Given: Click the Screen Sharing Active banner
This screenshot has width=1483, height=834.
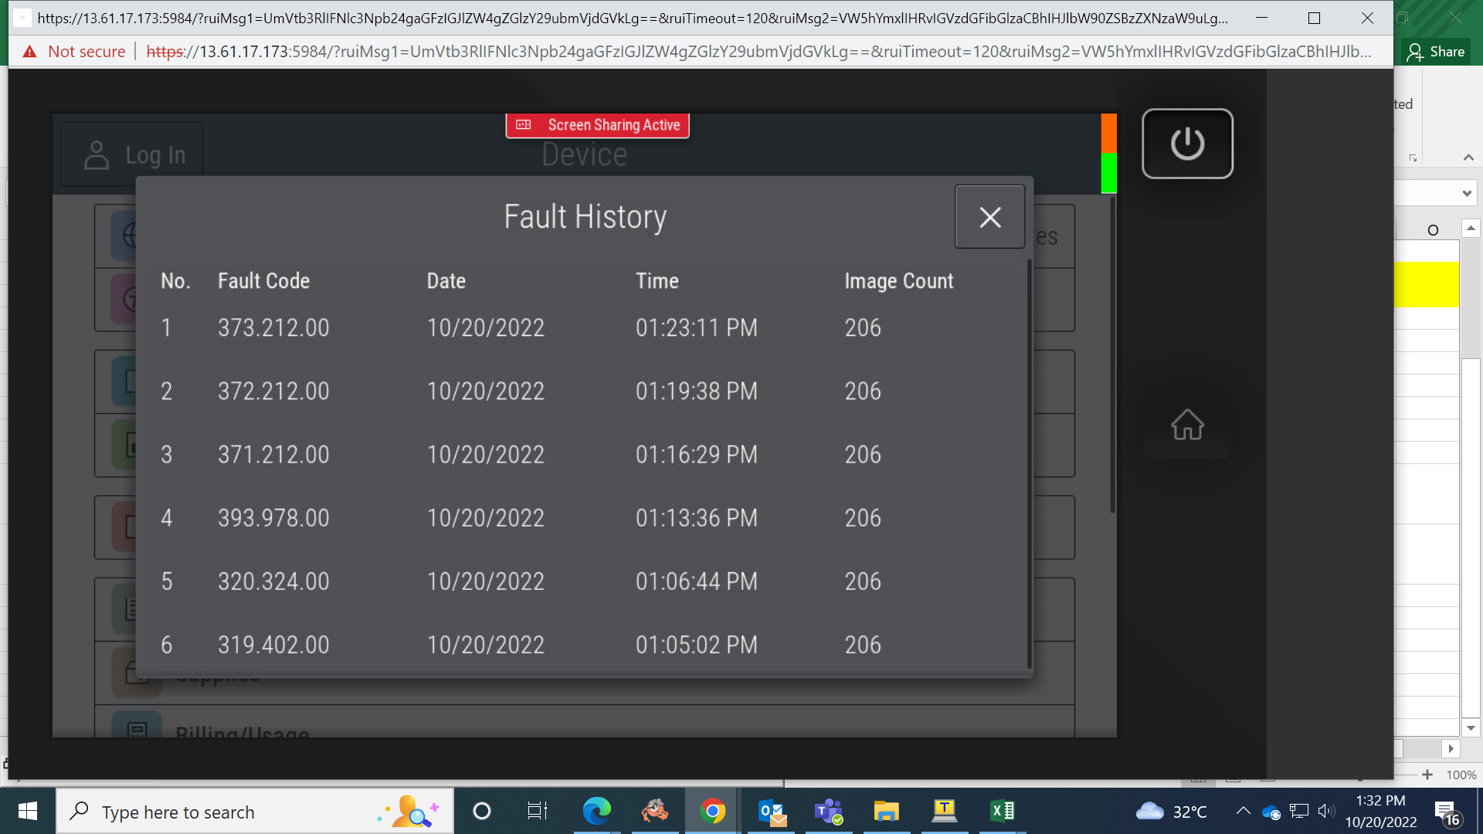Looking at the screenshot, I should pyautogui.click(x=597, y=125).
